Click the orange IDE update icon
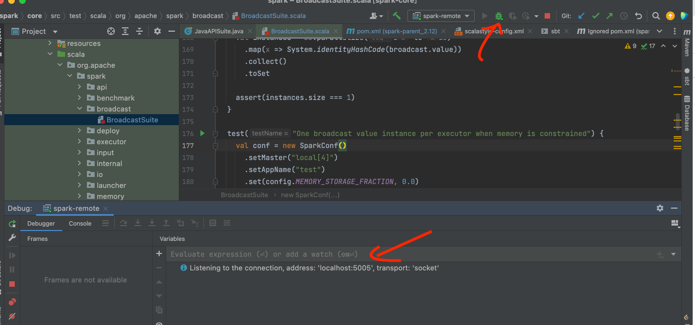Screen dimensions: 695x325 [x=670, y=16]
